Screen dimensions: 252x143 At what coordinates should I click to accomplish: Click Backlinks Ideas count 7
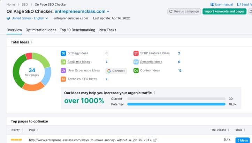point(106,62)
